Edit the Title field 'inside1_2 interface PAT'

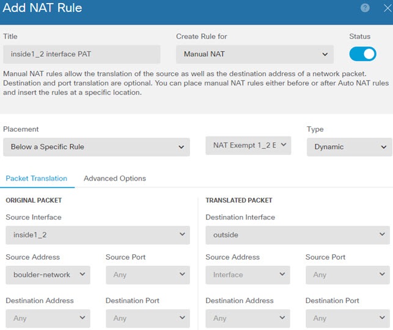coord(82,54)
